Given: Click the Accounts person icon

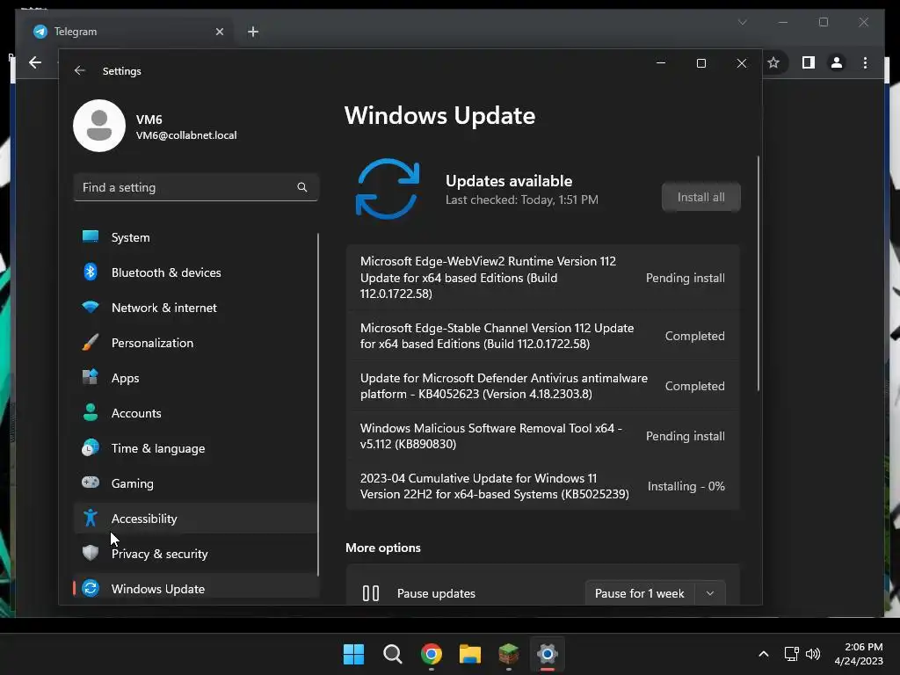Looking at the screenshot, I should 91,412.
